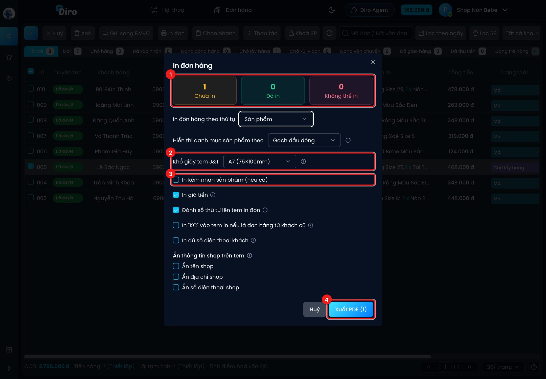Uncheck the In giá tiền checkbox
Image resolution: width=546 pixels, height=379 pixels.
pyautogui.click(x=176, y=195)
